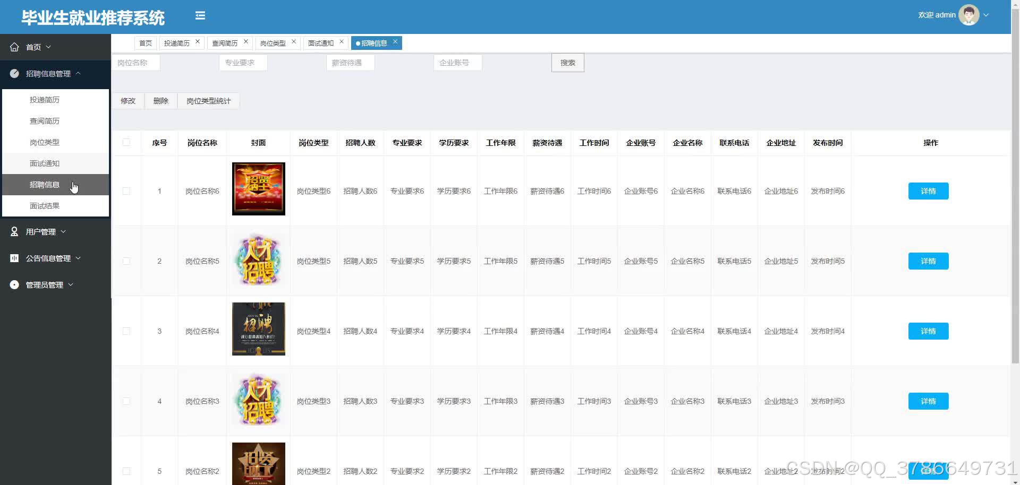1020x485 pixels.
Task: Open cover image of 岗位名称6
Action: [259, 189]
